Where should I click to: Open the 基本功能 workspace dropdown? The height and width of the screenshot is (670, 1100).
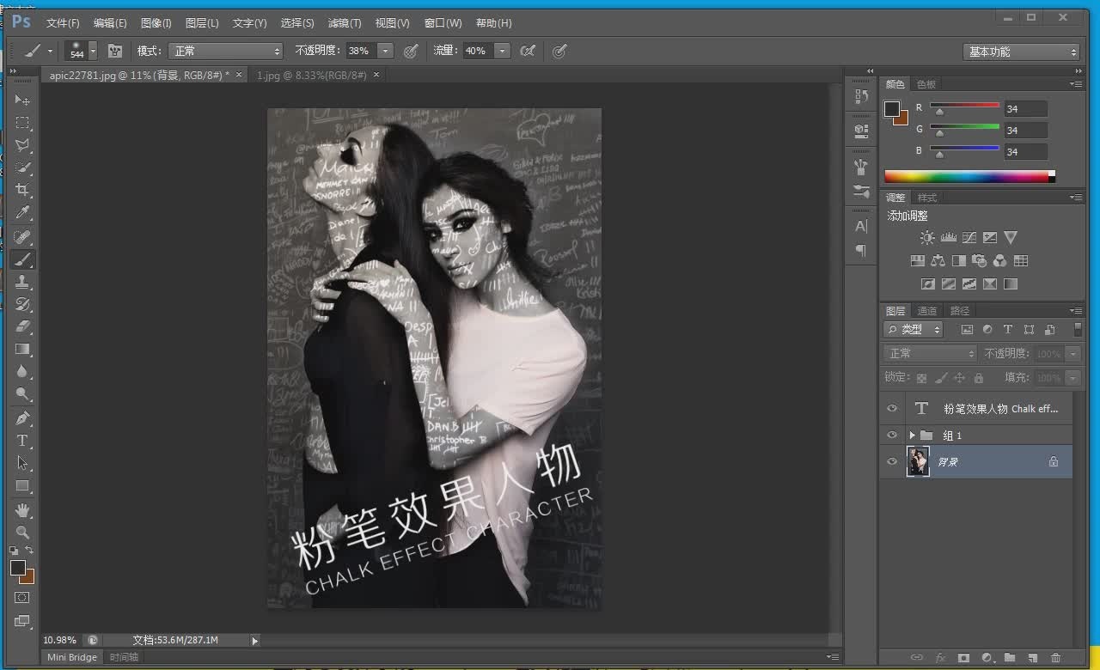1021,52
